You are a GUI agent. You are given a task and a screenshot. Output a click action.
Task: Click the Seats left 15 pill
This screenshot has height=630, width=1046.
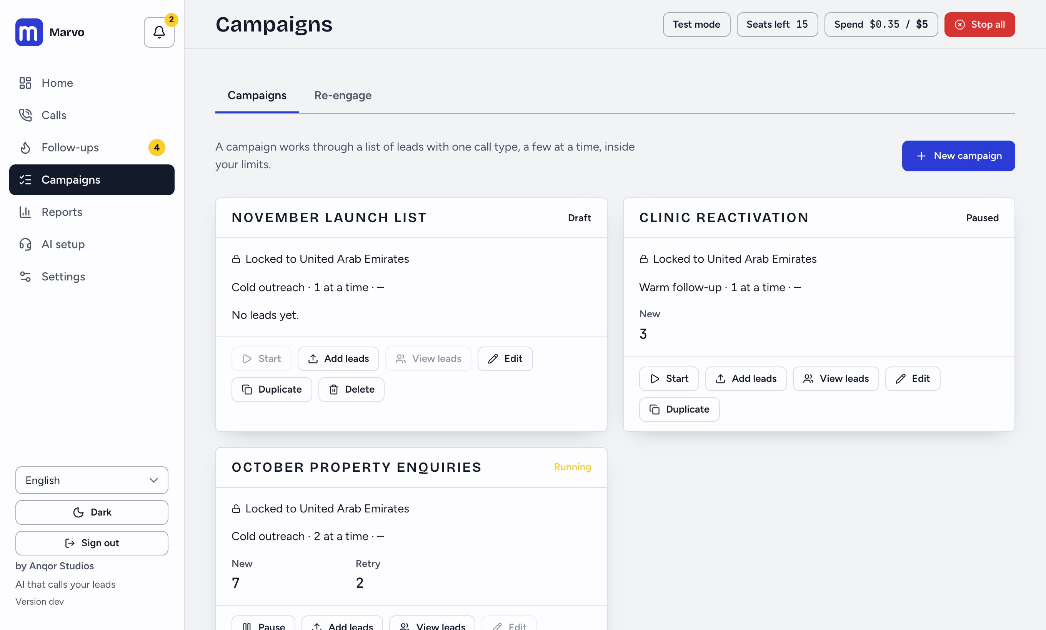(x=777, y=25)
